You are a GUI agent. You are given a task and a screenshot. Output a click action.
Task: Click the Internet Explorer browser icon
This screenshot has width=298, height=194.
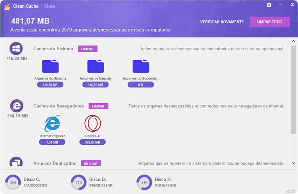click(52, 123)
